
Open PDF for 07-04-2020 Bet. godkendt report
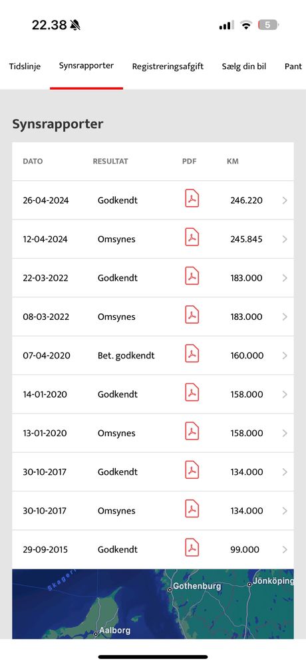[x=192, y=354]
